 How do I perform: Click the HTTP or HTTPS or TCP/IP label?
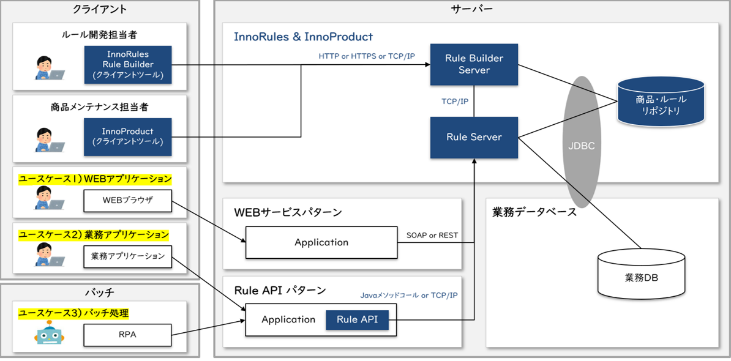tap(367, 56)
